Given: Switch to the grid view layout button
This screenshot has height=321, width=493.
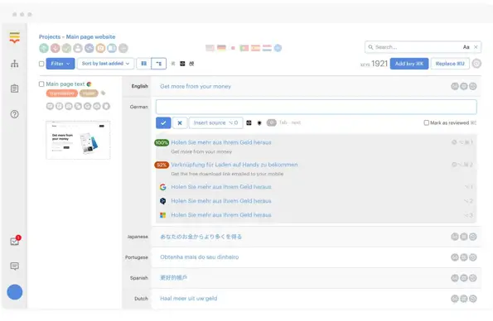Looking at the screenshot, I should coord(143,64).
